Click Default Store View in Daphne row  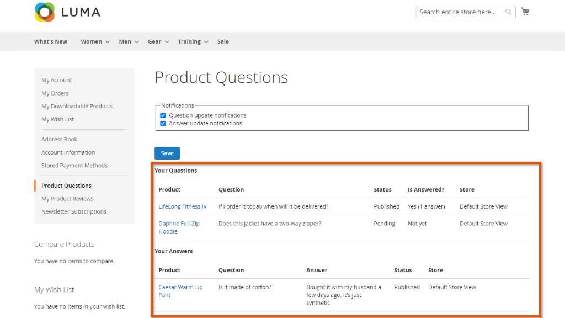coord(483,224)
